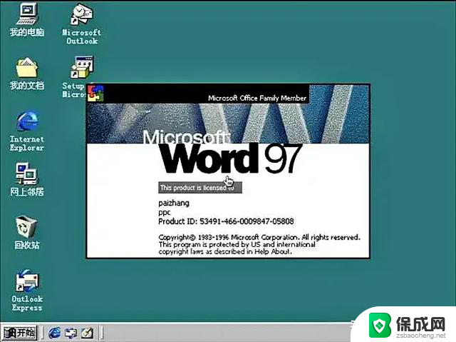The image size is (456, 342).
Task: Click the Product ID 53491-466-0009847-05808 text
Action: [x=226, y=221]
